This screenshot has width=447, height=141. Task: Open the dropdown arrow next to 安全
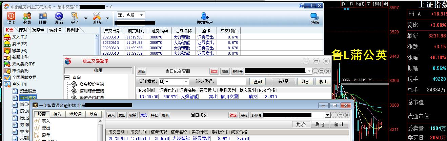click(86, 18)
